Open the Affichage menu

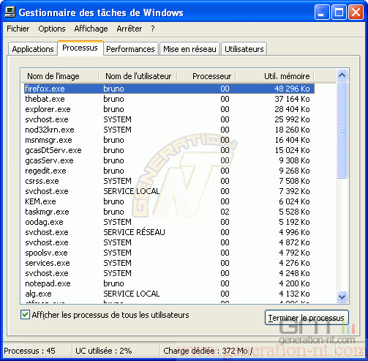coord(91,29)
